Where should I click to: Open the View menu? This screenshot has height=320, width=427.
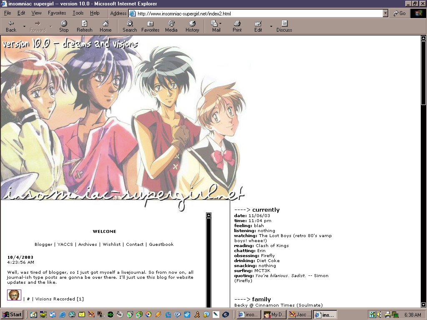(37, 13)
